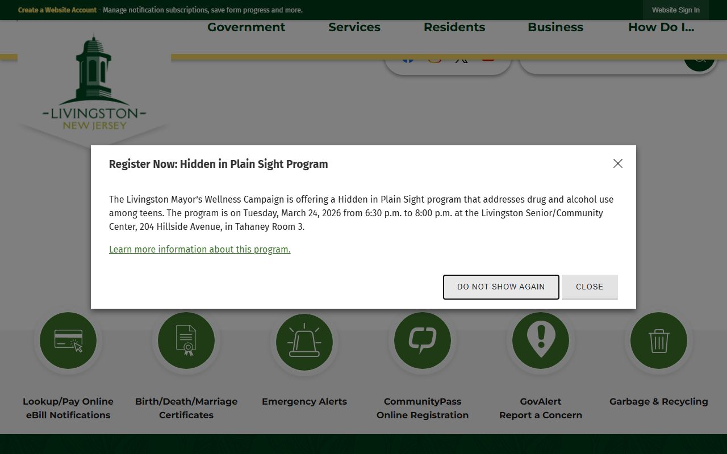
Task: Click the DO NOT SHOW AGAIN button
Action: click(501, 287)
